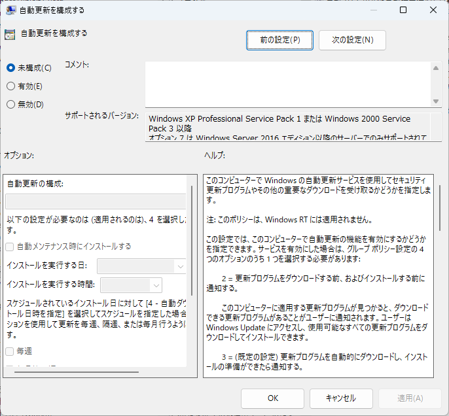Click the 次の設定(N) button
This screenshot has width=449, height=416.
[x=352, y=40]
